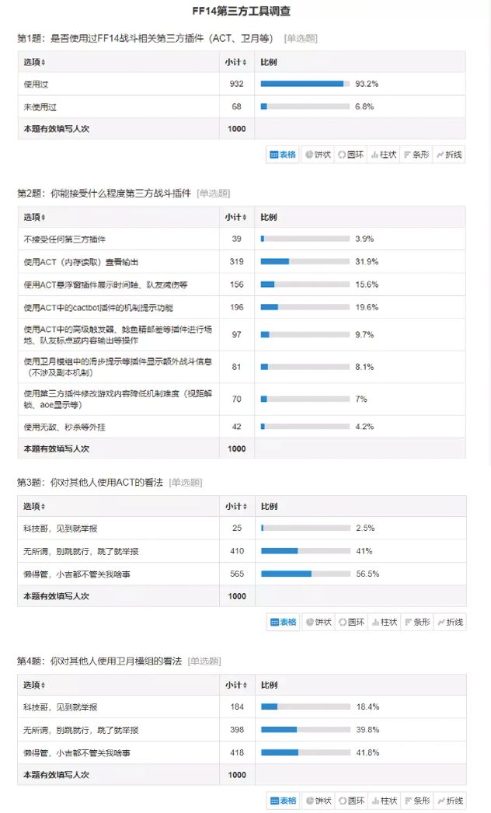
Task: Switch question 1 results to 饼状 pie chart
Action: (318, 155)
